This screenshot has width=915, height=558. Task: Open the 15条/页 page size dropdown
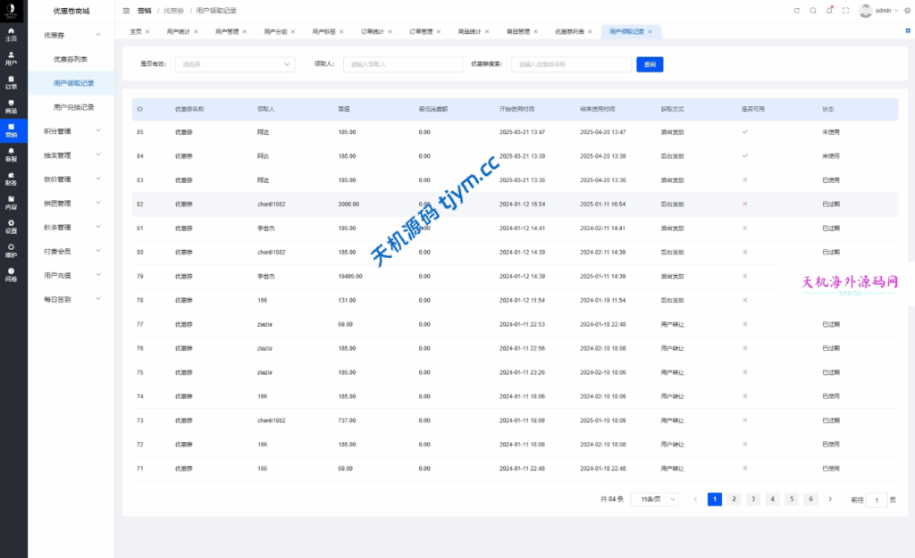pyautogui.click(x=654, y=500)
